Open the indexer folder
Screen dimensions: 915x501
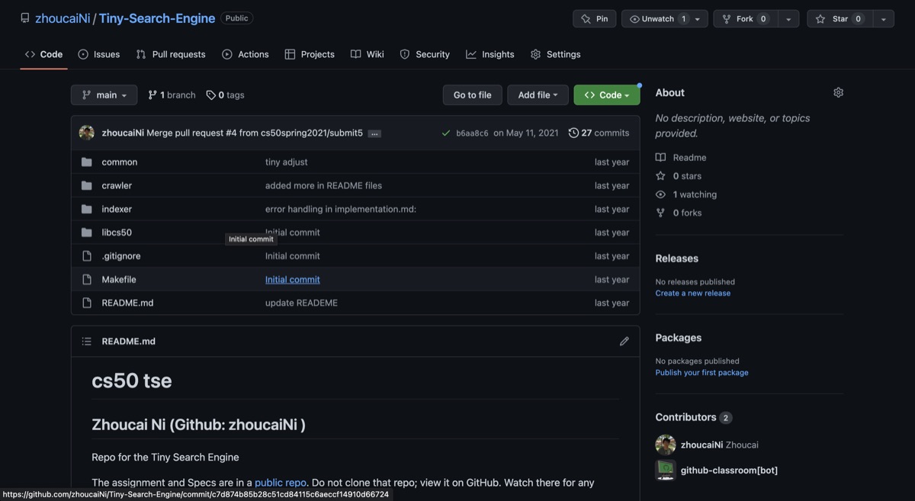point(117,209)
